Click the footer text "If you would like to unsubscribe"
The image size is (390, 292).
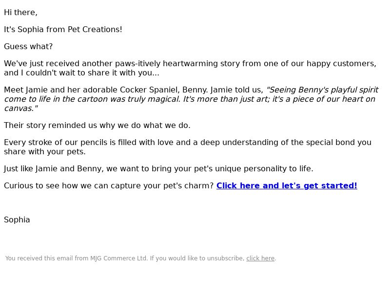pos(197,258)
